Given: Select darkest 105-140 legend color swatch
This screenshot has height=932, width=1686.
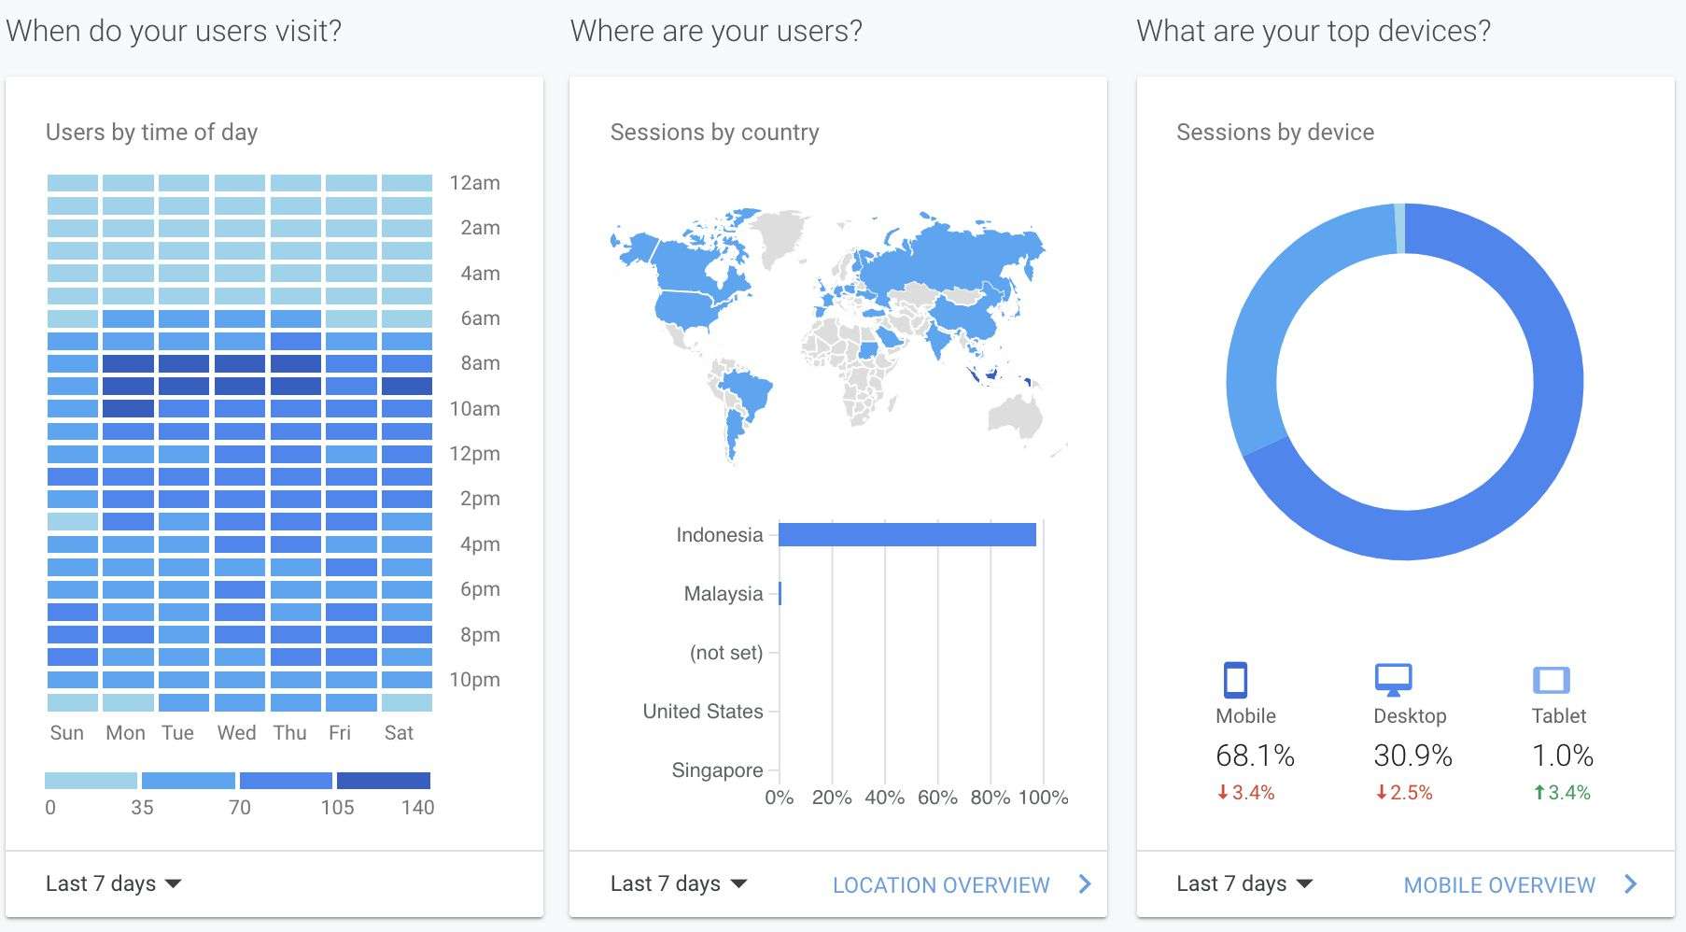Looking at the screenshot, I should coord(384,781).
